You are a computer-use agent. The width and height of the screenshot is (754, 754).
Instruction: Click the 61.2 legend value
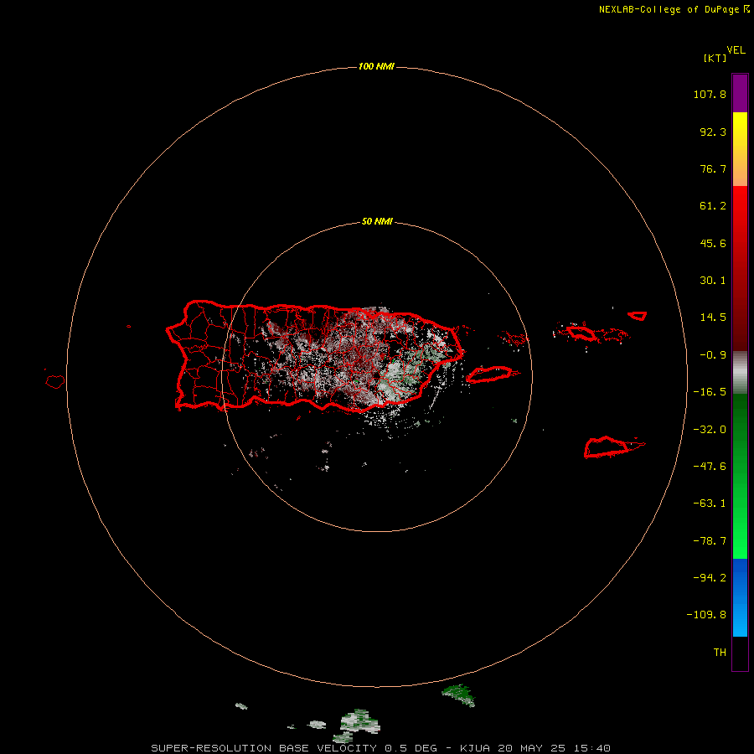713,206
